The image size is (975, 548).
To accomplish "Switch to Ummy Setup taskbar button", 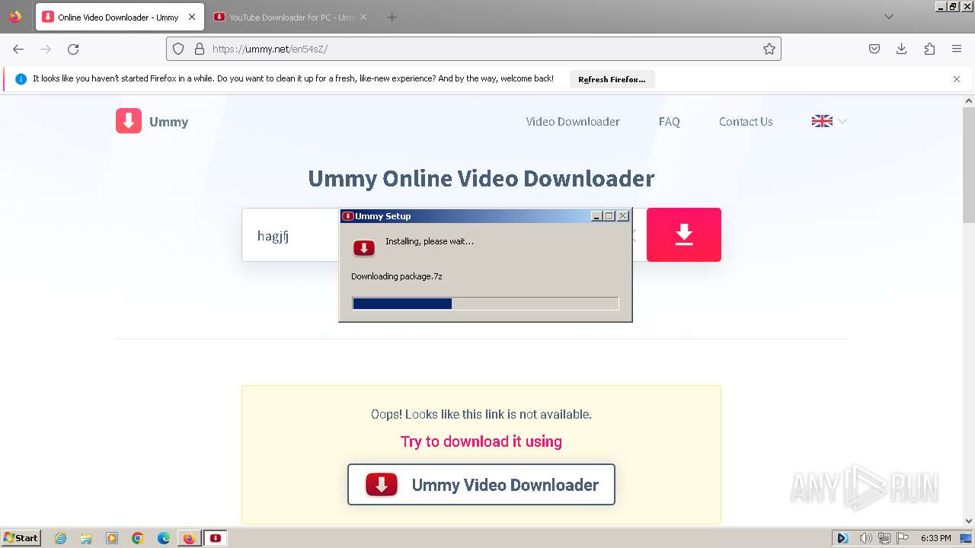I will click(216, 538).
